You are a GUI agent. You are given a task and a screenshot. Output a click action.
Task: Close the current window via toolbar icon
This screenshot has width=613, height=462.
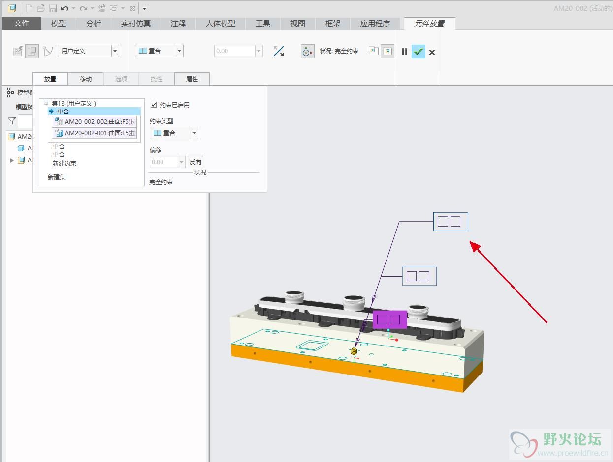click(x=132, y=8)
